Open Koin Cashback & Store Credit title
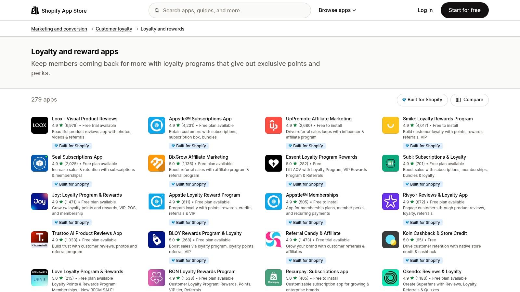The height and width of the screenshot is (292, 520). [x=435, y=233]
